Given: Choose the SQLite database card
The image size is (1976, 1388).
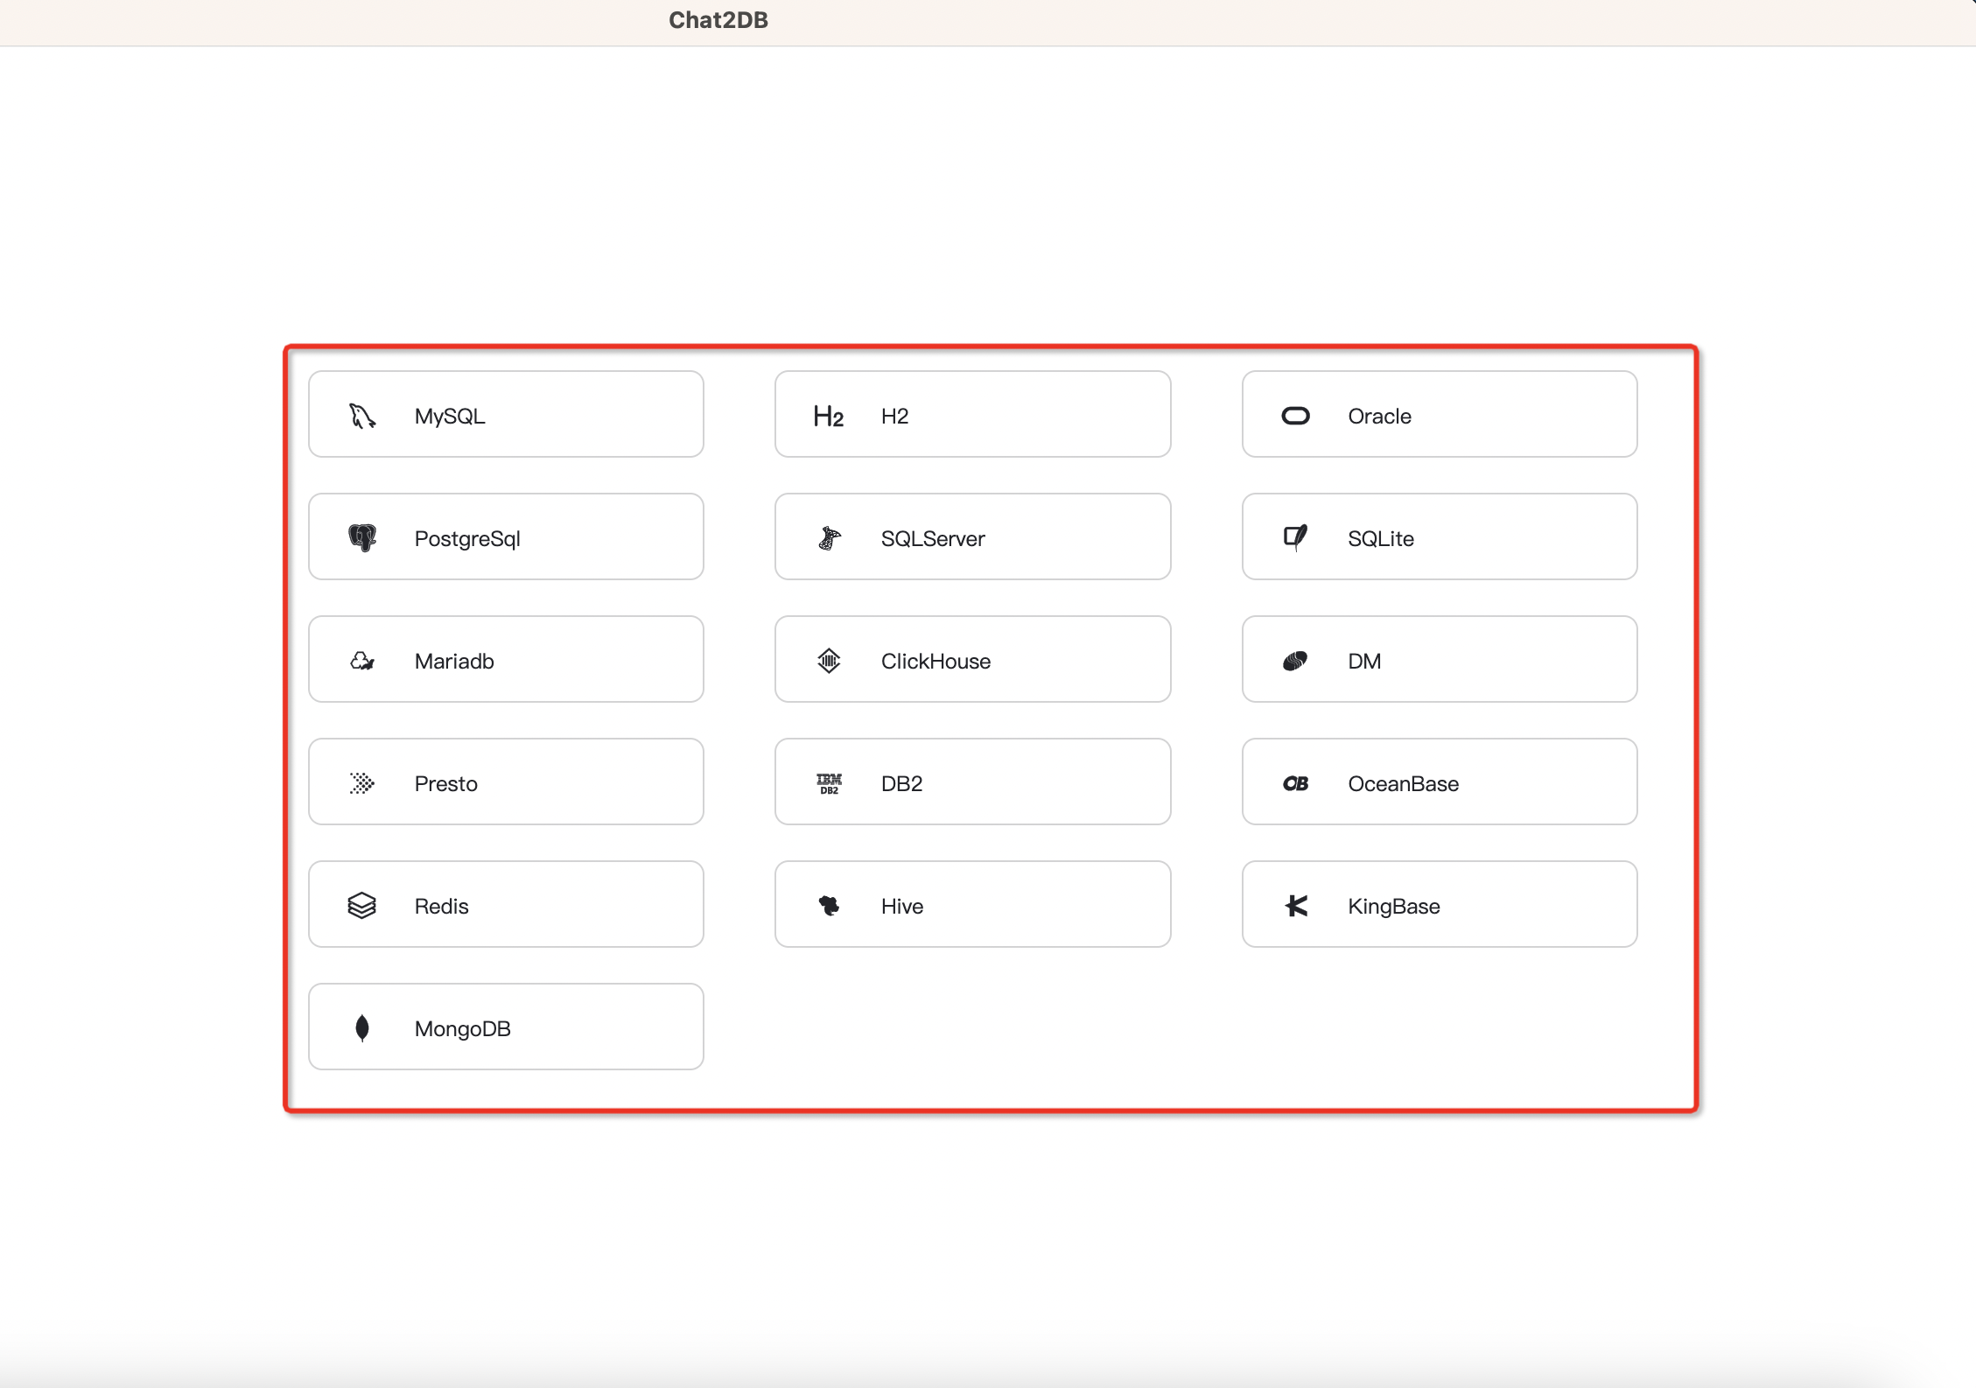Looking at the screenshot, I should click(x=1440, y=536).
